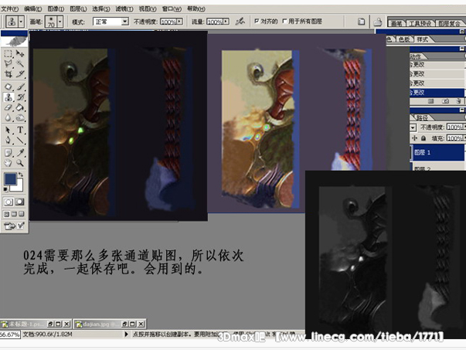Viewport: 466px width, 350px height.
Task: Toggle the 用于所有图层 checkbox
Action: [x=284, y=21]
